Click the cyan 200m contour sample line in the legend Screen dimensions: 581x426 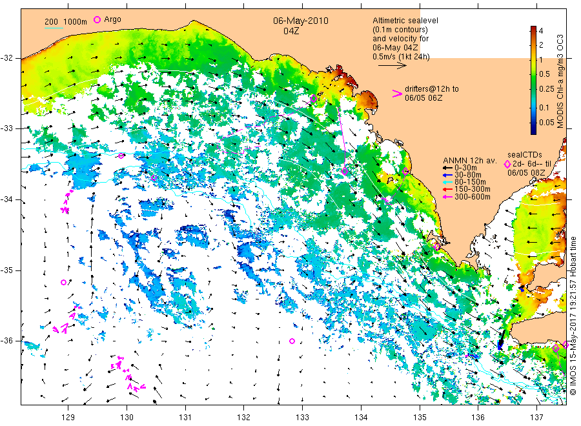tap(54, 28)
